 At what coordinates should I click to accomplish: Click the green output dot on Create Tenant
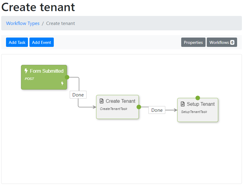[139, 107]
